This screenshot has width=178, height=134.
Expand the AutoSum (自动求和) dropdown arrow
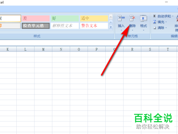tap(173, 16)
